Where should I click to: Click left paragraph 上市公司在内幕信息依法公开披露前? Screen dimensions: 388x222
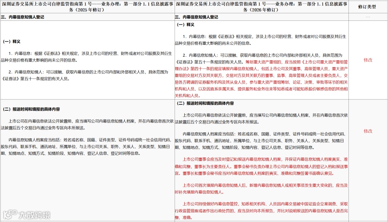pos(87,124)
